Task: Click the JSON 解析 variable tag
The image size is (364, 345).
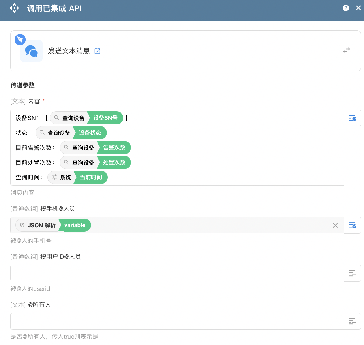Action: pyautogui.click(x=53, y=225)
